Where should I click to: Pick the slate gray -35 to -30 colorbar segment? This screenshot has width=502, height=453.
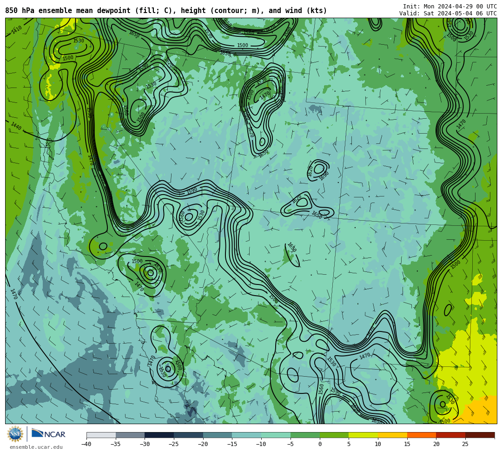[130, 435]
